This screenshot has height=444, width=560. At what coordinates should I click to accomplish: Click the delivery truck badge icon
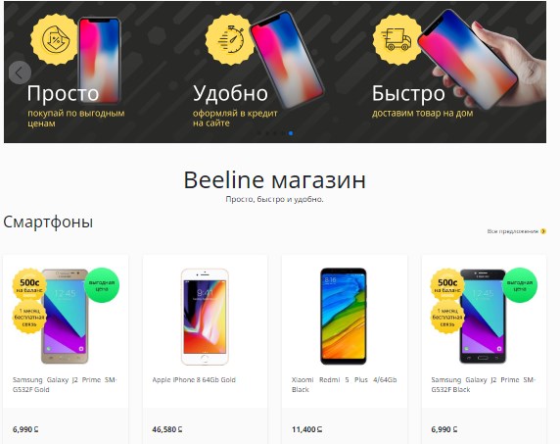pyautogui.click(x=397, y=39)
